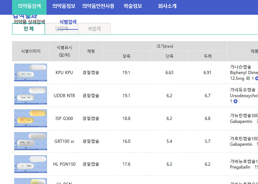Switch to the 단일제 tab
The height and width of the screenshot is (184, 258).
(x=61, y=29)
